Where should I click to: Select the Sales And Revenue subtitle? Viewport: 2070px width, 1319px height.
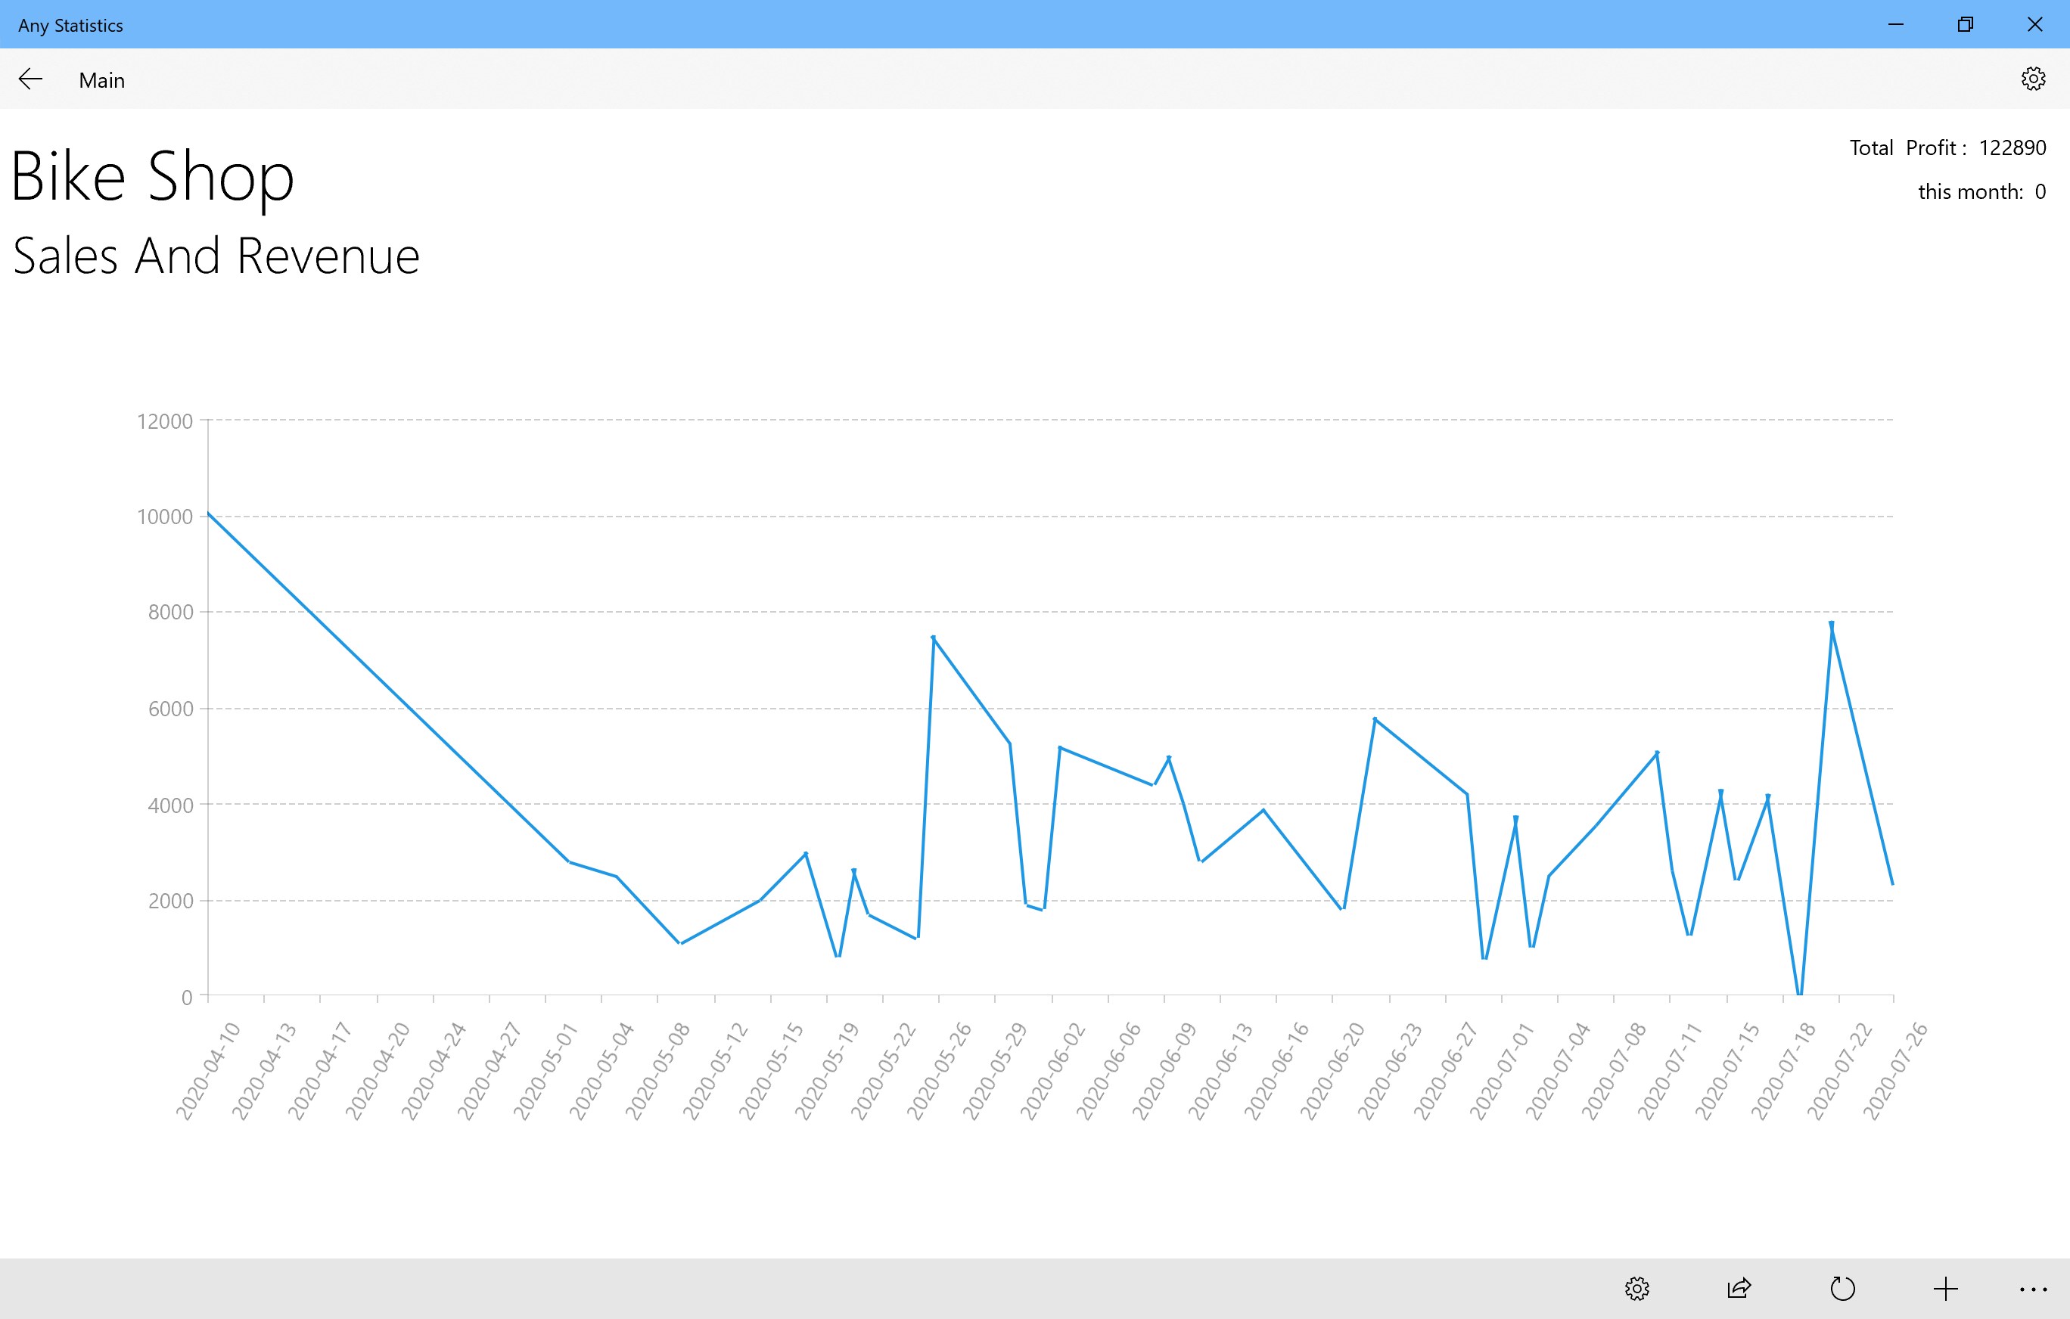click(216, 256)
